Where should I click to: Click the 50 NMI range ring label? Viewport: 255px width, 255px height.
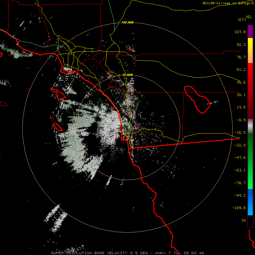pos(127,75)
